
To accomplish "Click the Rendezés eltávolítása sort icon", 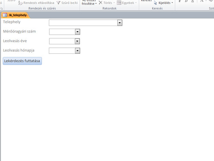I will pos(20,3).
